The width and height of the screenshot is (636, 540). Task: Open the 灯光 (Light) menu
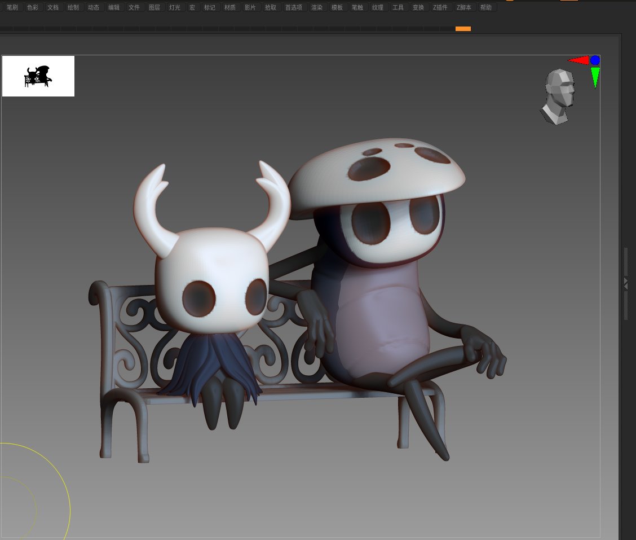pos(174,7)
